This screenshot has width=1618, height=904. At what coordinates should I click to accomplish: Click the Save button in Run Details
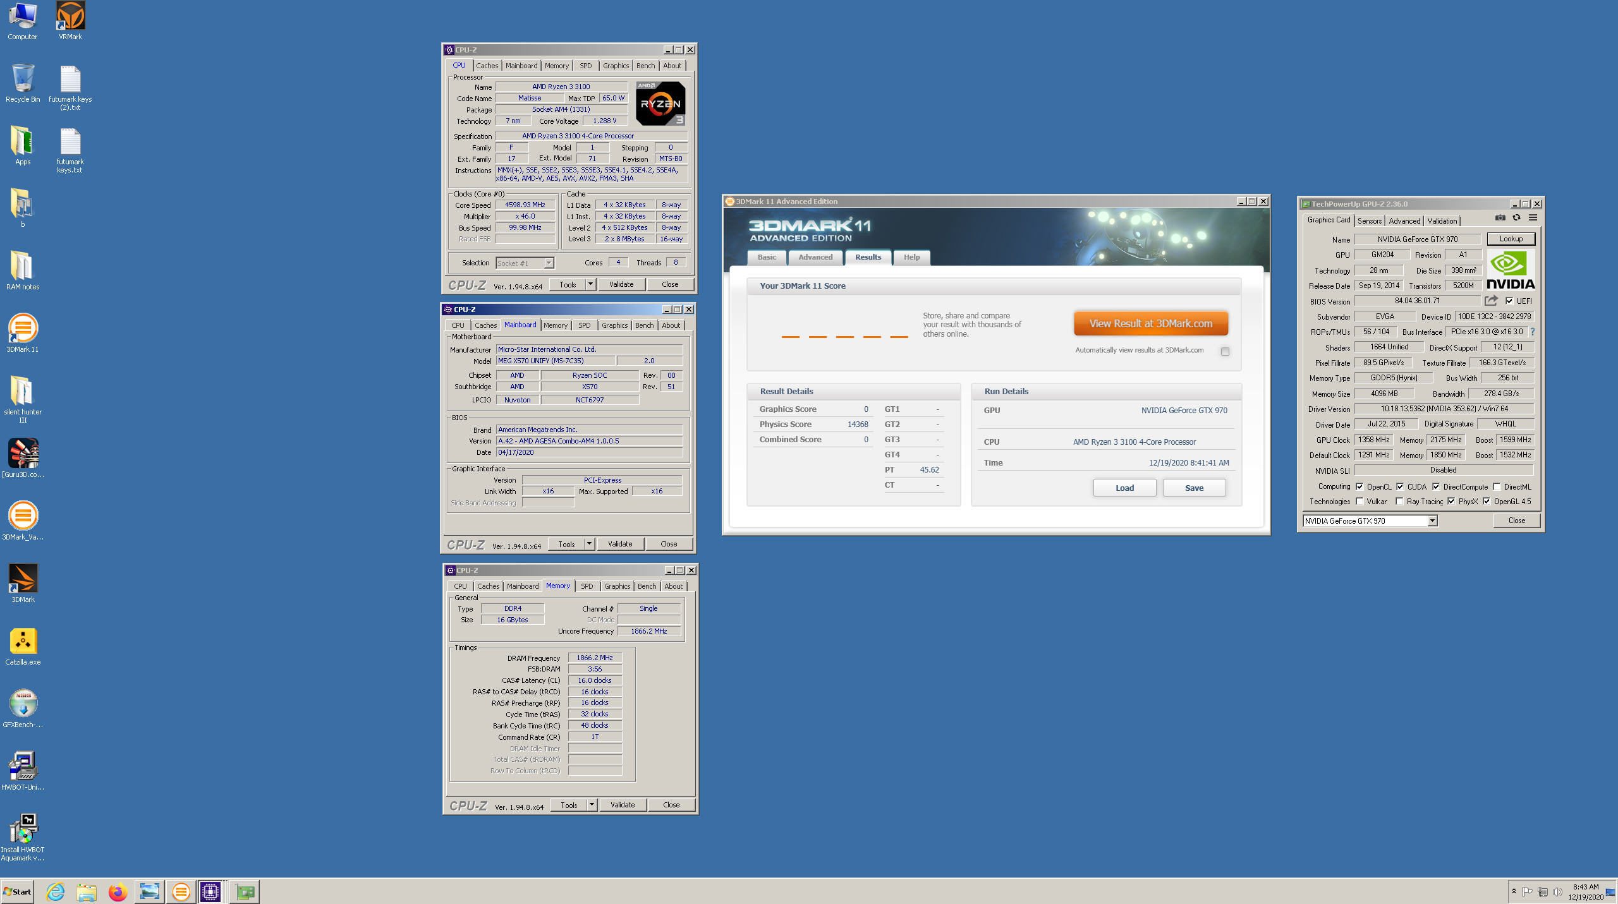(1194, 488)
